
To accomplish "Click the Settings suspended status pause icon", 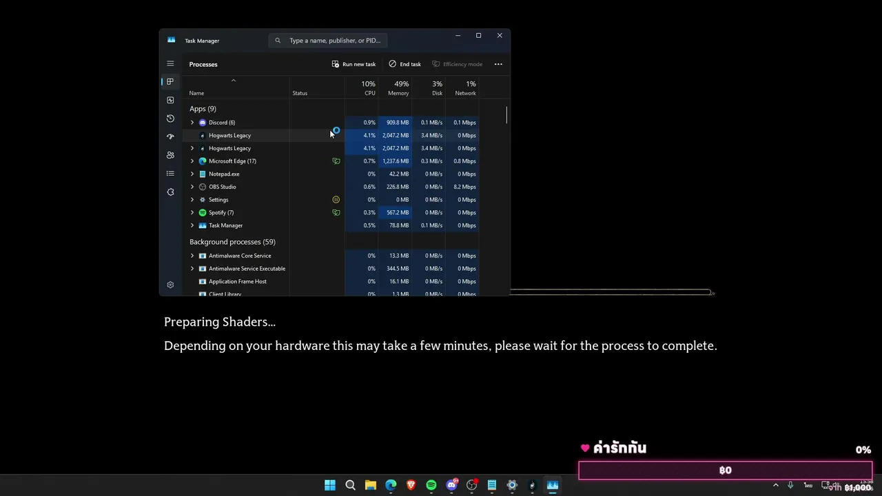I will pos(336,200).
